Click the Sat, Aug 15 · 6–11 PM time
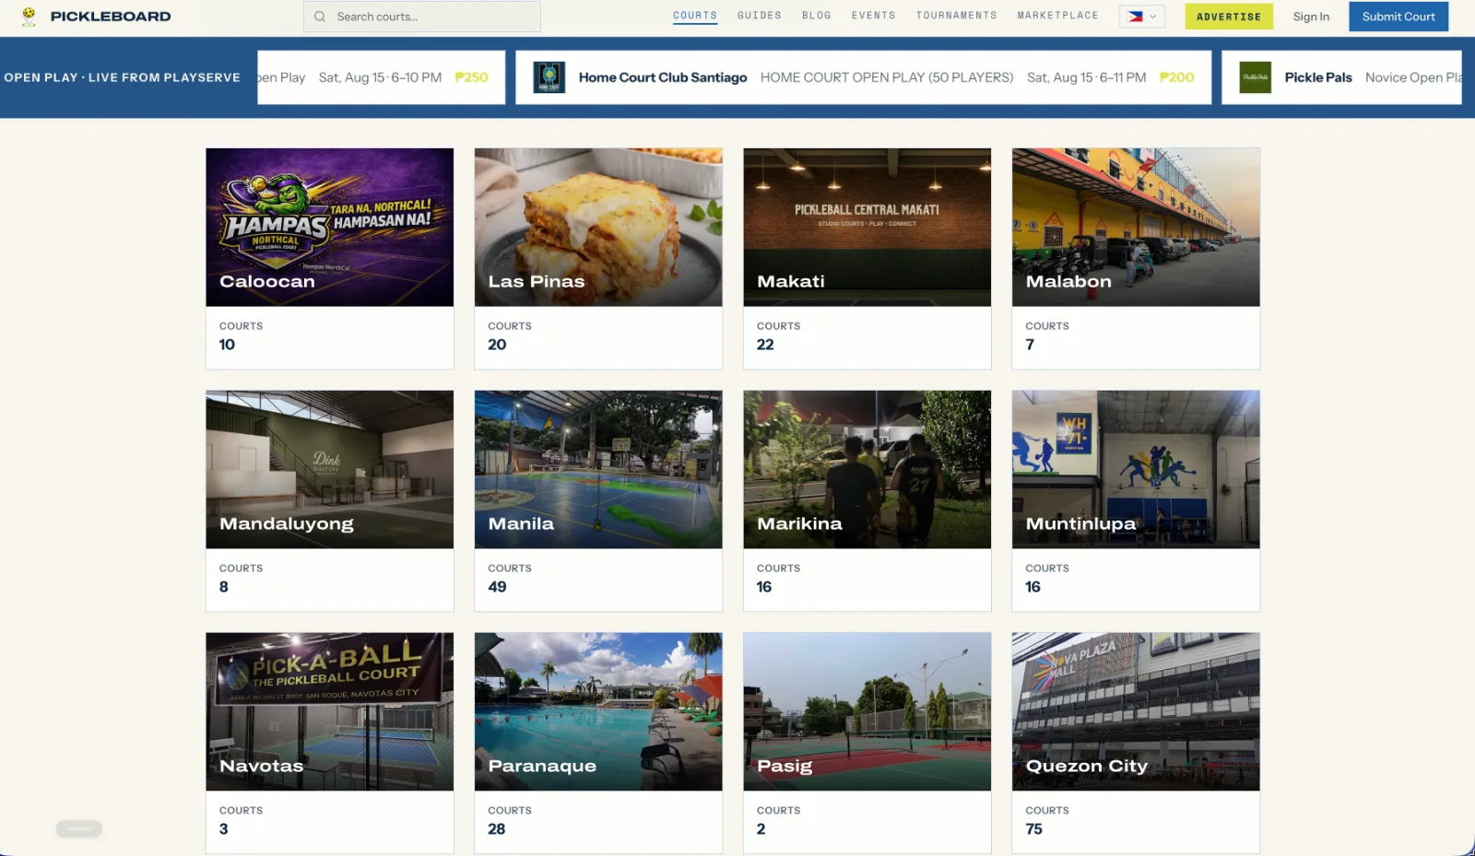Screen dimensions: 1475x856 pyautogui.click(x=1087, y=77)
